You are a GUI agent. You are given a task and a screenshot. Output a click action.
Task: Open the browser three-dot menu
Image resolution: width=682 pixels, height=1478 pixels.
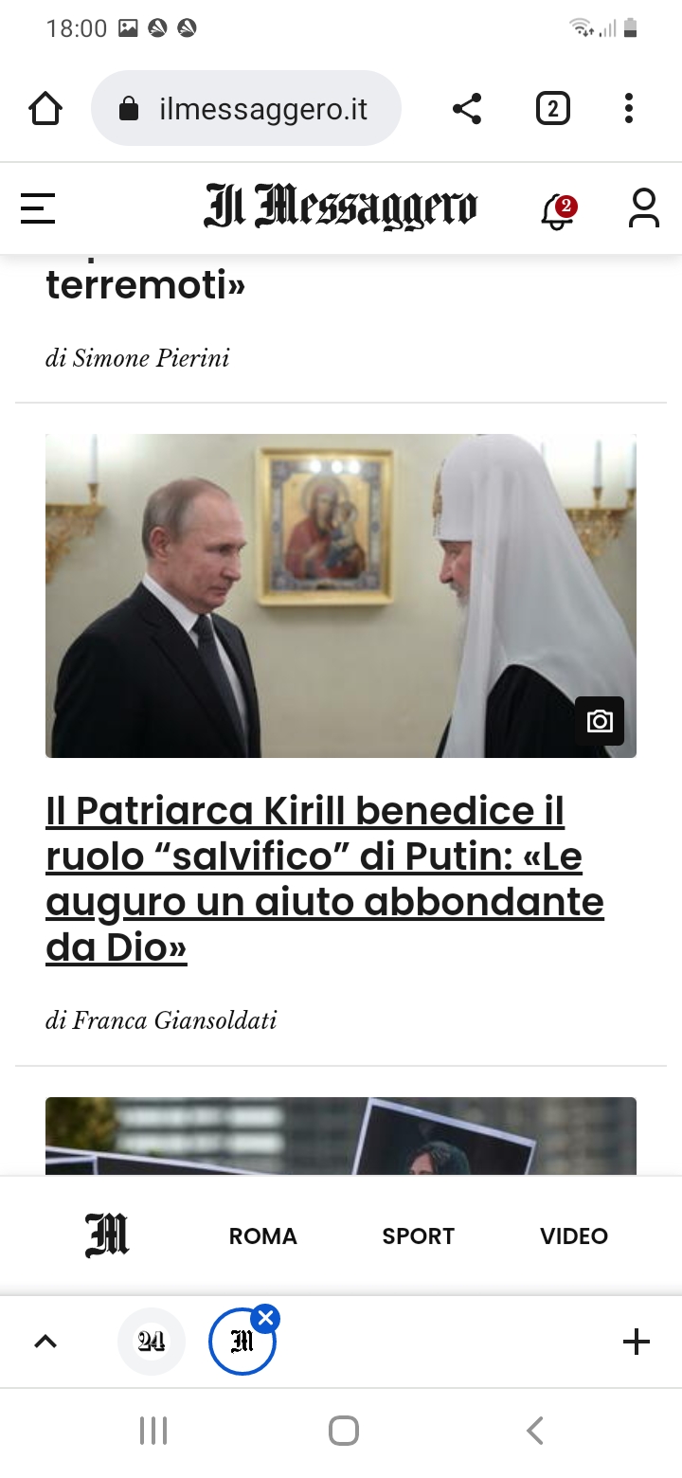(629, 109)
